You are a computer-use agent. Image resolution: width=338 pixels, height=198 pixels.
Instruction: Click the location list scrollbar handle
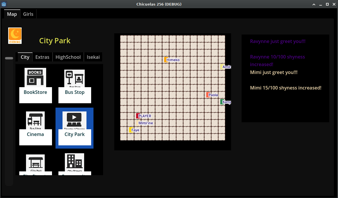9,58
